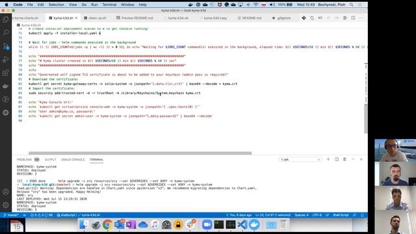Open Spotlight search in macOS menu bar
The image size is (416, 234).
(351, 5)
